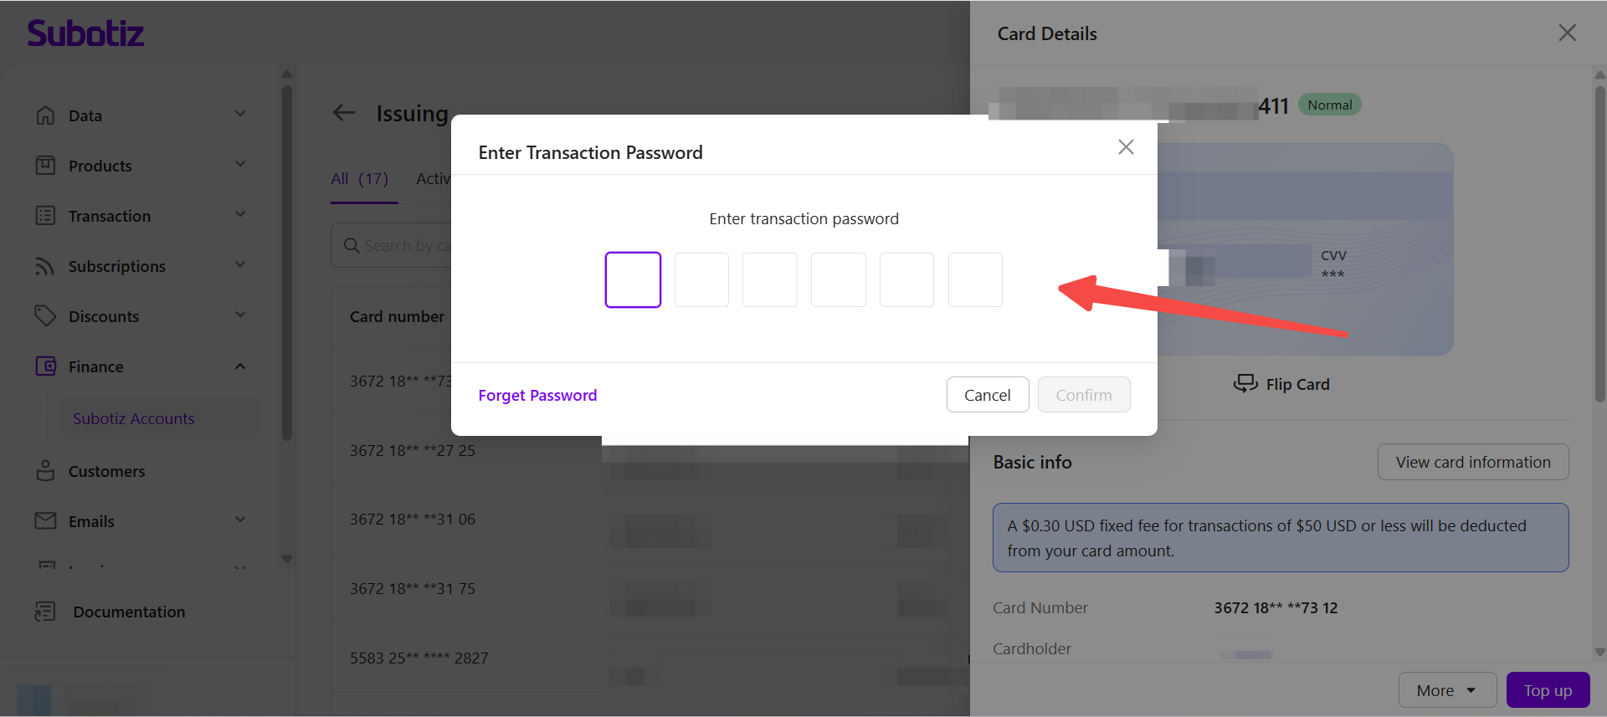Image resolution: width=1607 pixels, height=717 pixels.
Task: Click the Top up button
Action: 1548,690
